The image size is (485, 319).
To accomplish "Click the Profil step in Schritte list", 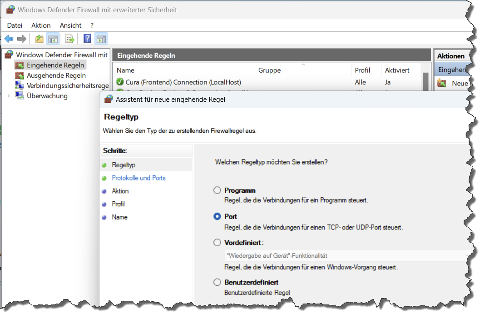I will tap(118, 204).
